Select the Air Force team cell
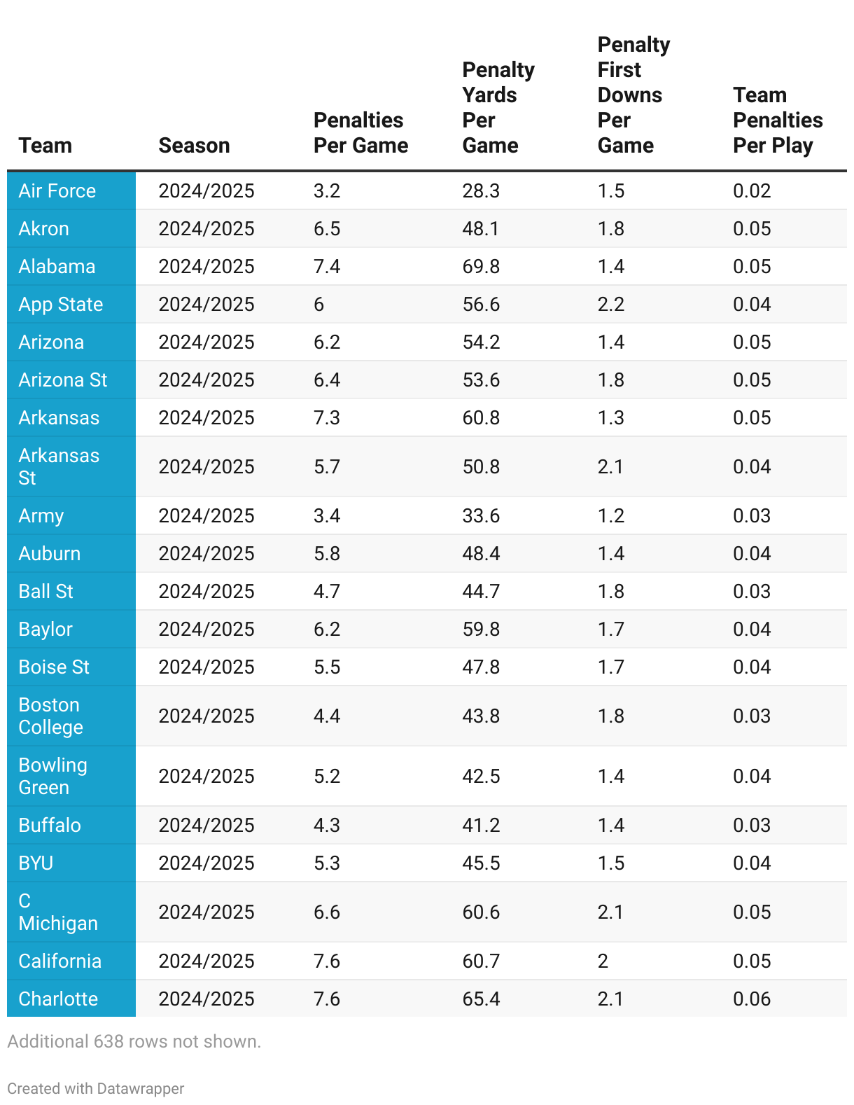 71,190
